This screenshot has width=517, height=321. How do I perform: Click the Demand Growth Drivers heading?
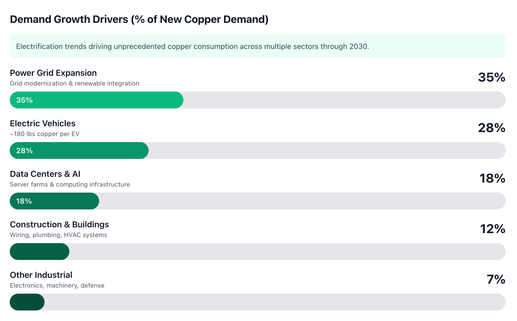tap(139, 19)
